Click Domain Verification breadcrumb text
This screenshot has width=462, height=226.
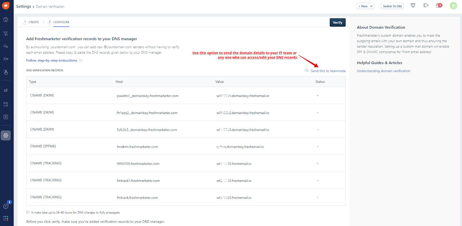(50, 7)
